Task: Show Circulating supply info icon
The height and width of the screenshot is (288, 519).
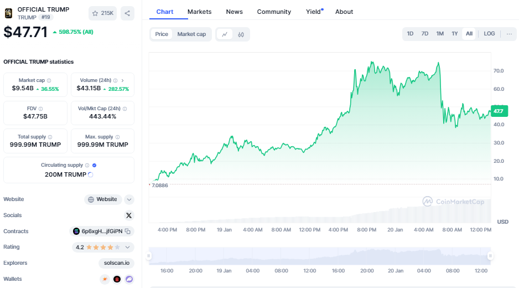Action: coord(87,165)
